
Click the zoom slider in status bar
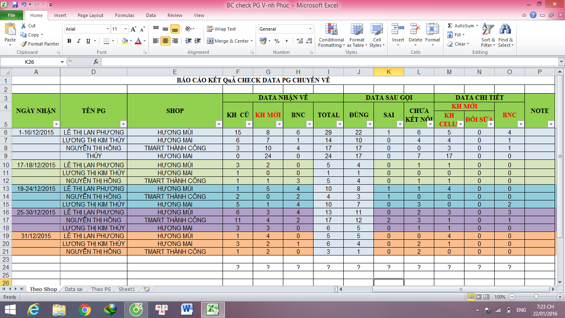click(536, 297)
